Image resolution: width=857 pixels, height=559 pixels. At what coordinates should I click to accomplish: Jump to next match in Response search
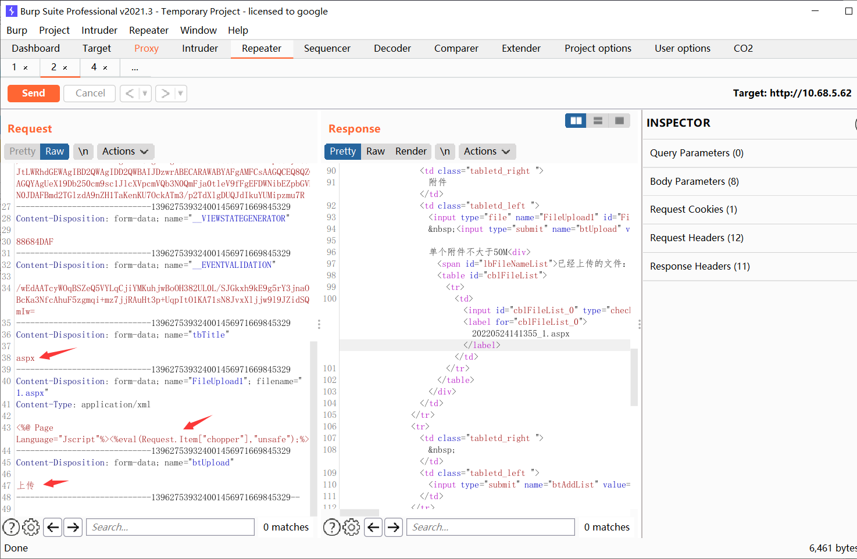click(x=394, y=527)
